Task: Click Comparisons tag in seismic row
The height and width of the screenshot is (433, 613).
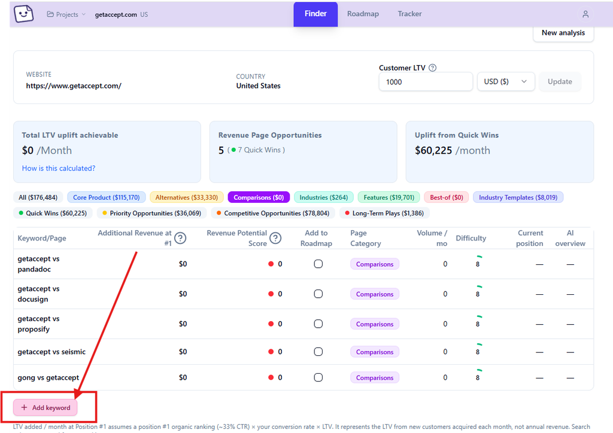Action: [x=375, y=352]
